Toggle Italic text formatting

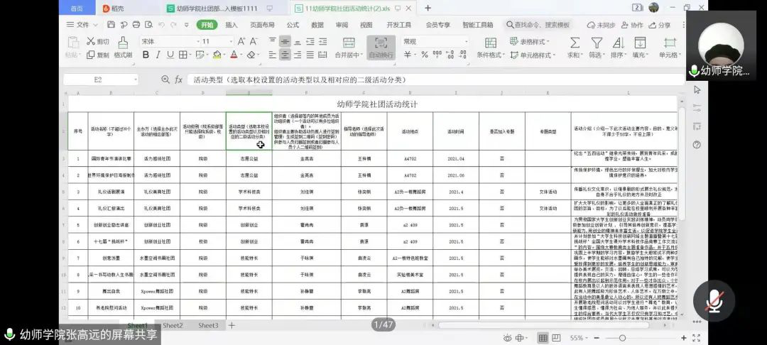click(x=157, y=55)
